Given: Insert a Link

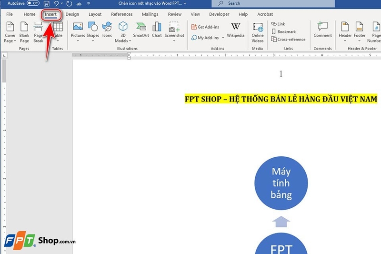Looking at the screenshot, I should (278, 24).
